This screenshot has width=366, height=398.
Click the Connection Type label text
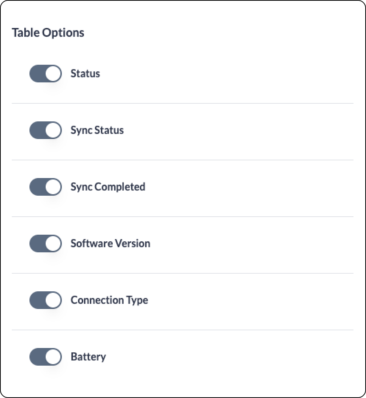pos(109,301)
